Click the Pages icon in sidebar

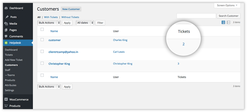(x=6, y=30)
